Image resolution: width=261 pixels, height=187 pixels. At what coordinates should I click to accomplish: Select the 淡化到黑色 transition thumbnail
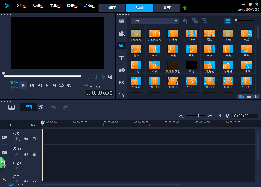pyautogui.click(x=173, y=65)
